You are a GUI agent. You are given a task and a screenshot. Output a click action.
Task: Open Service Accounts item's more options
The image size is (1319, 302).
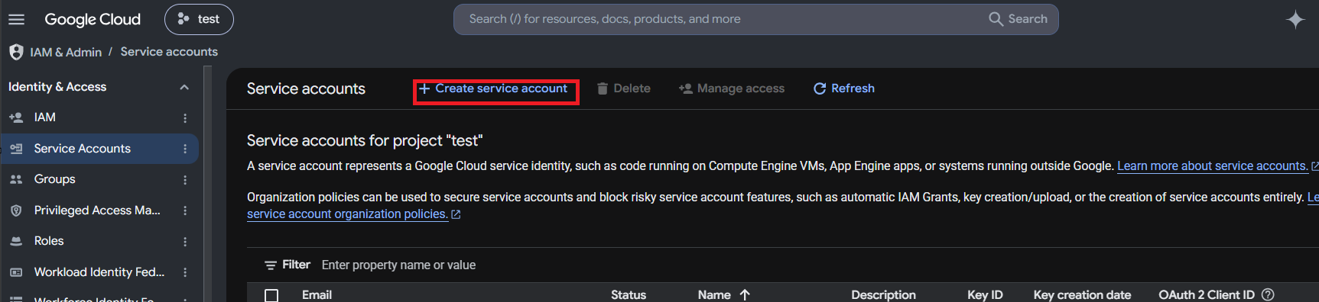[x=185, y=149]
